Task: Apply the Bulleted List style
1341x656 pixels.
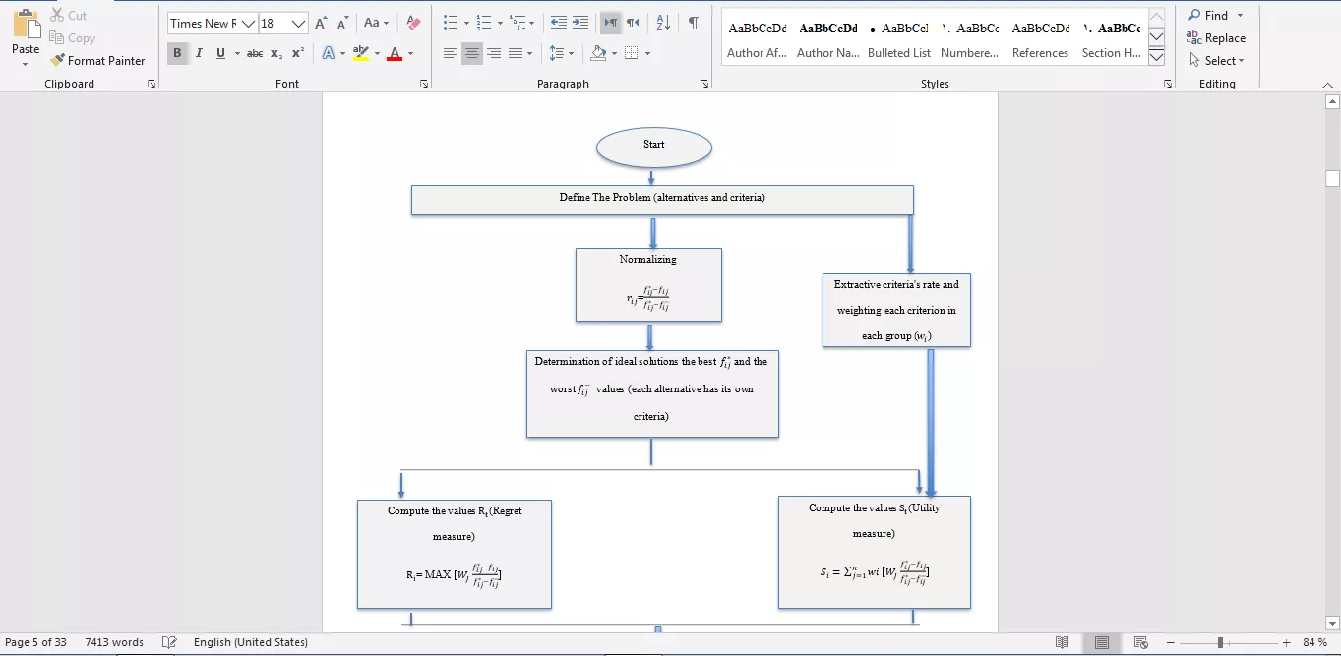Action: click(x=898, y=40)
